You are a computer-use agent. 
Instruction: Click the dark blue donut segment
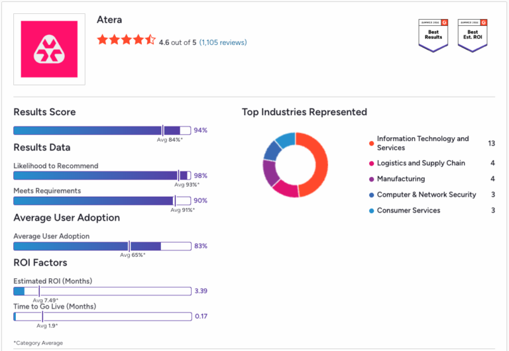(272, 150)
